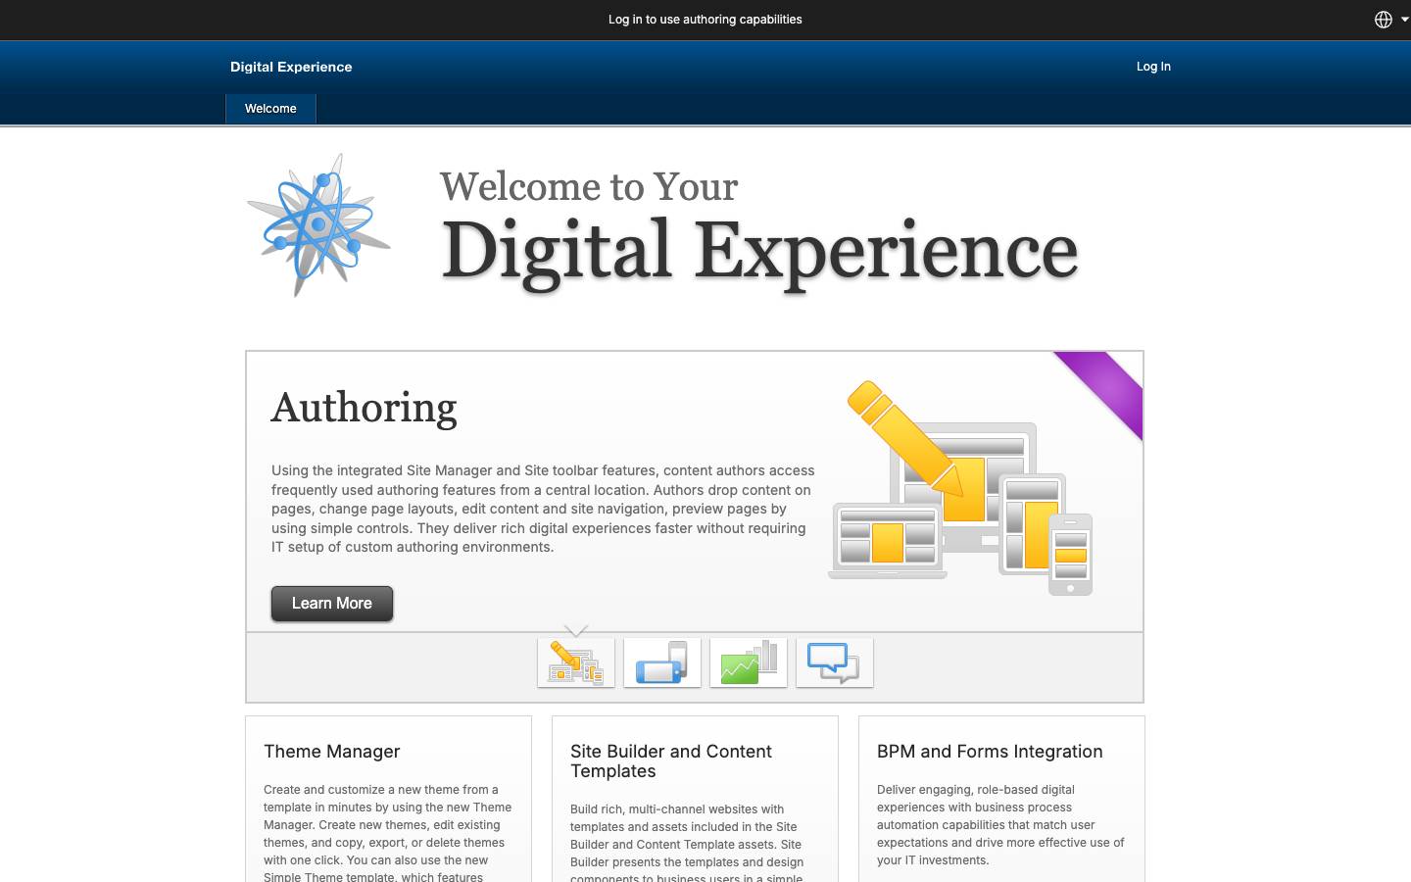The width and height of the screenshot is (1411, 882).
Task: Open the language globe menu
Action: pos(1383,20)
